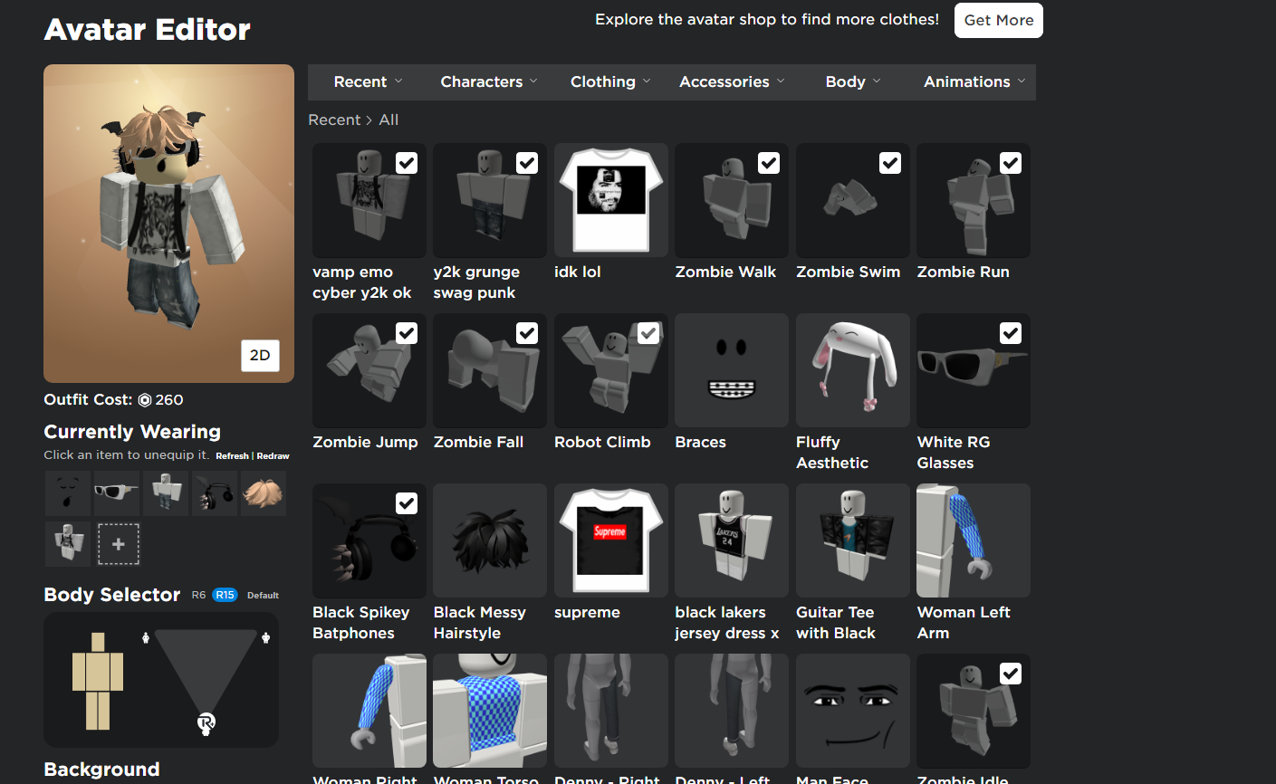Viewport: 1276px width, 784px height.
Task: Click the Zombie Walk animation thumbnail
Action: tap(732, 200)
